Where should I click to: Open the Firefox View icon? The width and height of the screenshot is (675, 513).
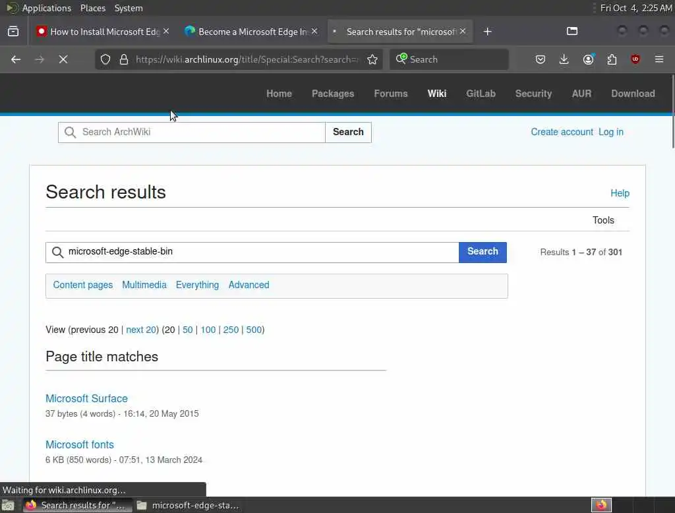[x=13, y=32]
